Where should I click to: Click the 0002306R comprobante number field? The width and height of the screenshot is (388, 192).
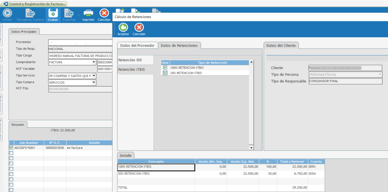(105, 62)
